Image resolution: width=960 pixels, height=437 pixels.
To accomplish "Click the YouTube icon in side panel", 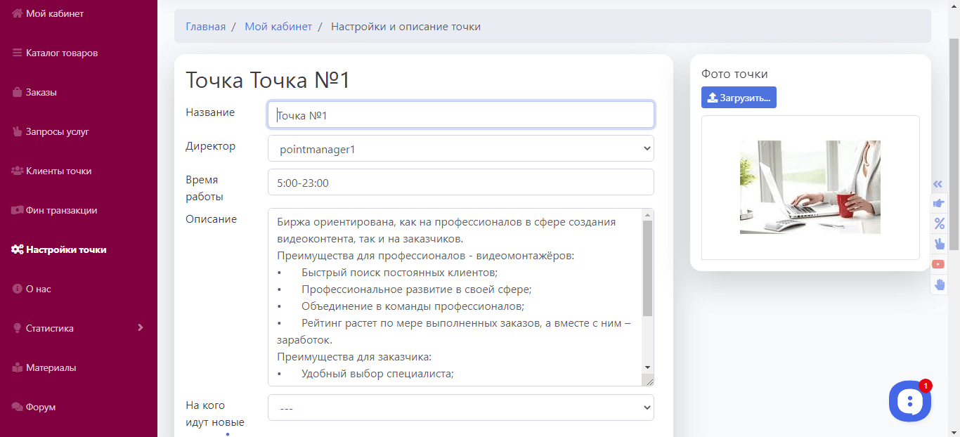I will click(938, 264).
